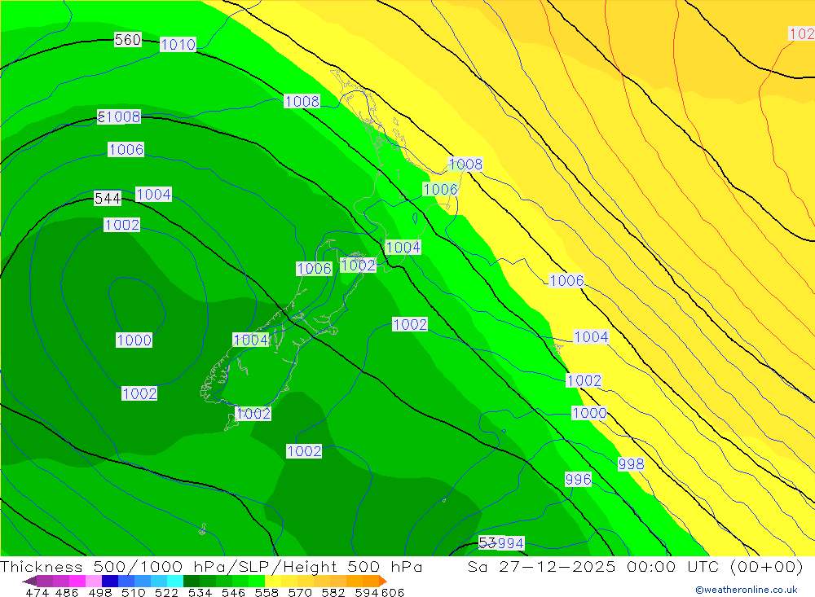Click the 534 legend value
Screen dimensions: 815x597
coord(199,592)
